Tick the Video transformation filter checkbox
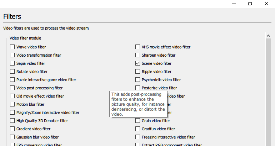275x146 pixels. [12, 55]
